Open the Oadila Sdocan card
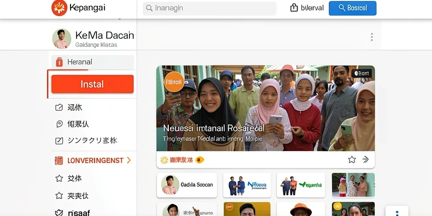Image resolution: width=432 pixels, height=216 pixels. [187, 185]
